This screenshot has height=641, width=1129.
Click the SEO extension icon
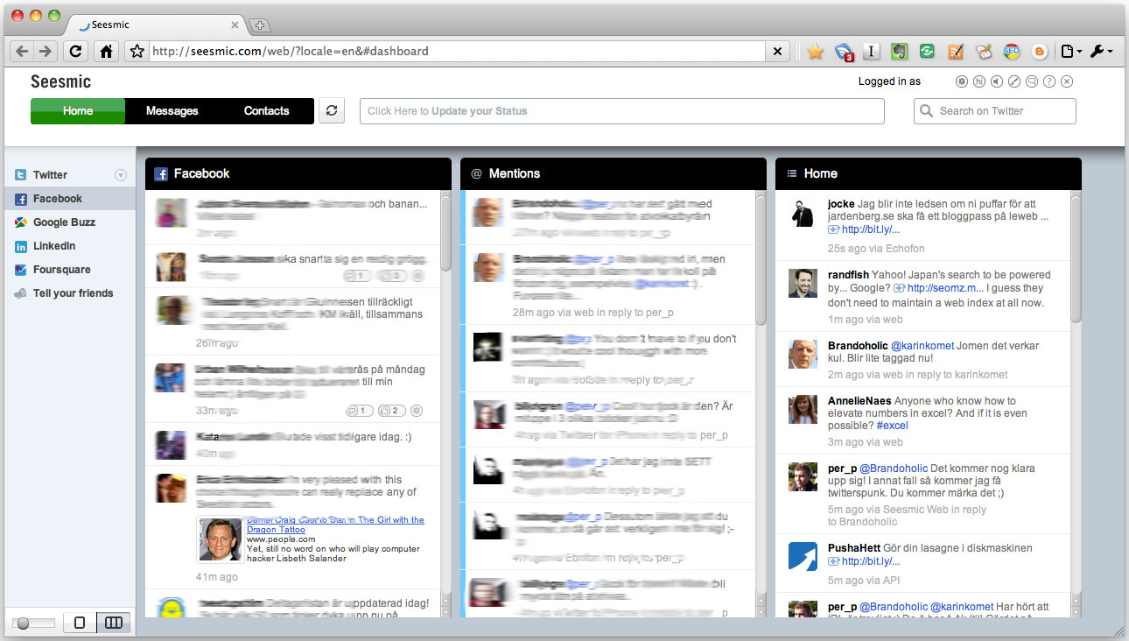(x=1011, y=52)
